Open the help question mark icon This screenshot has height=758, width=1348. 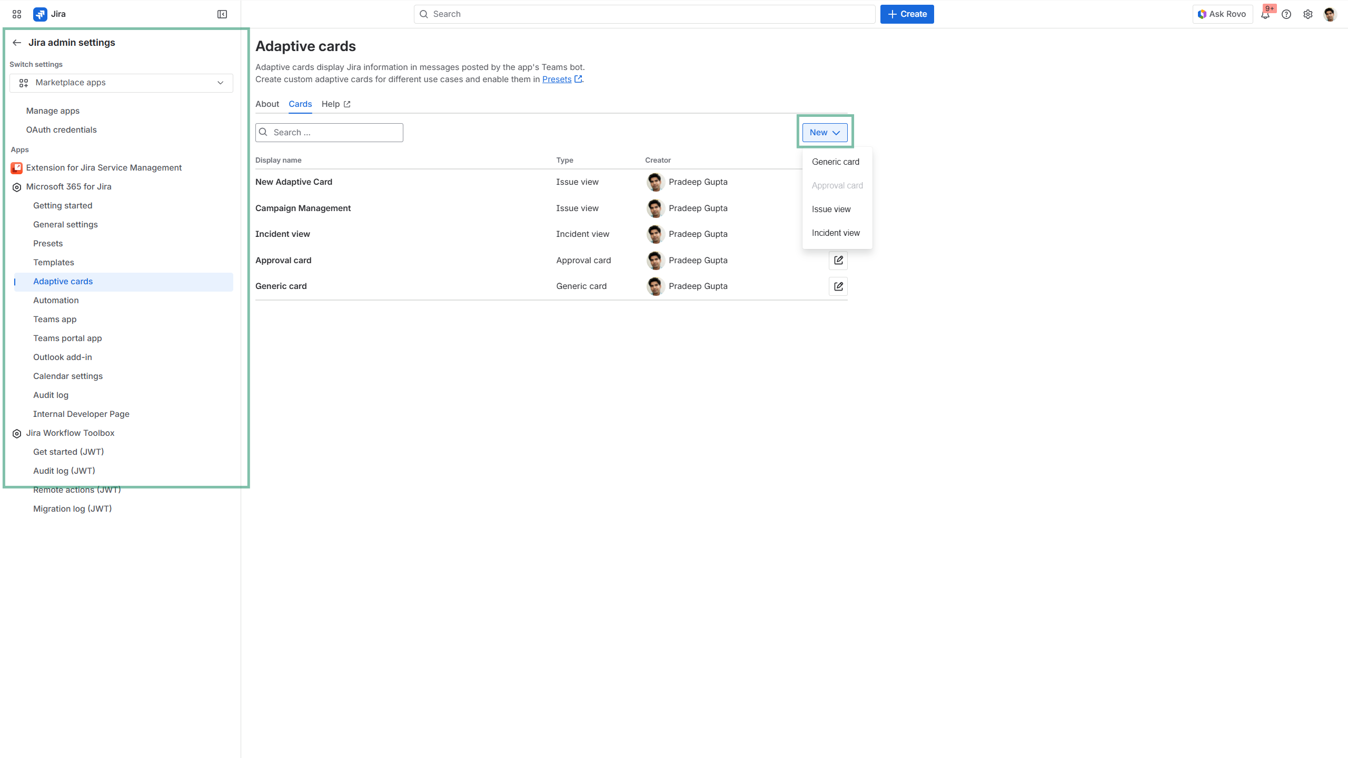(x=1286, y=14)
